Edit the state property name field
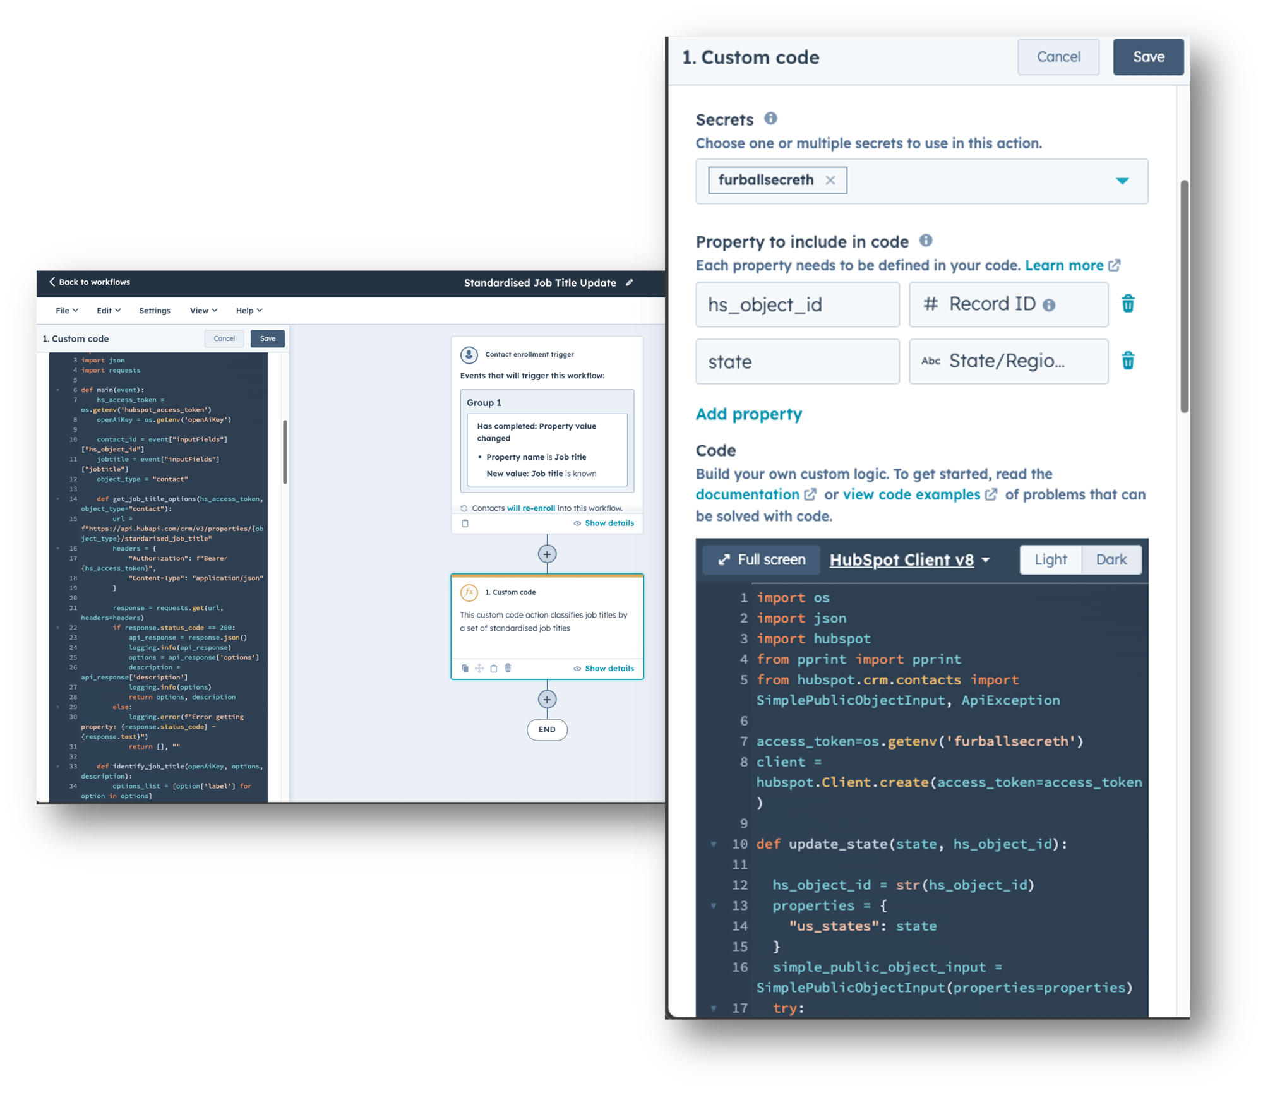Screen dimensions: 1263x1093 click(x=797, y=361)
